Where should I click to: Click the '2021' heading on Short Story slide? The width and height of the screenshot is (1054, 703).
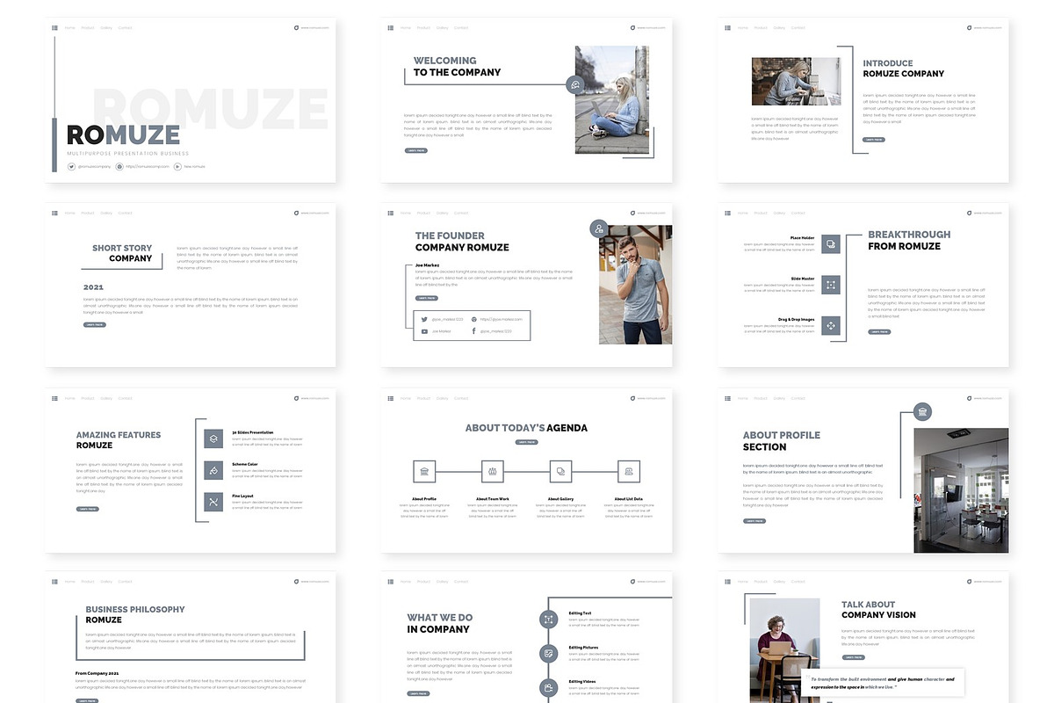point(93,287)
